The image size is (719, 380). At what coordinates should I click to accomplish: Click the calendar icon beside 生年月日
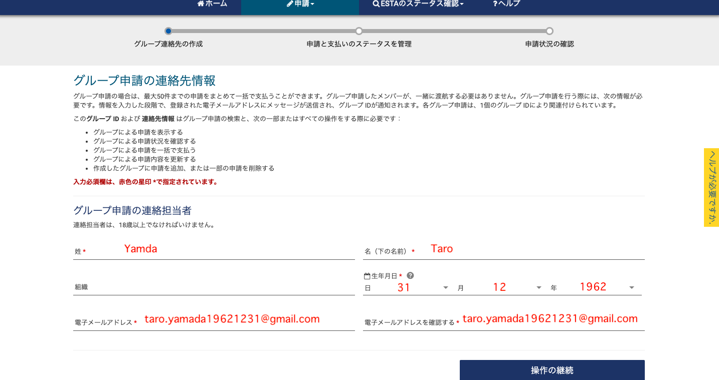tap(367, 276)
